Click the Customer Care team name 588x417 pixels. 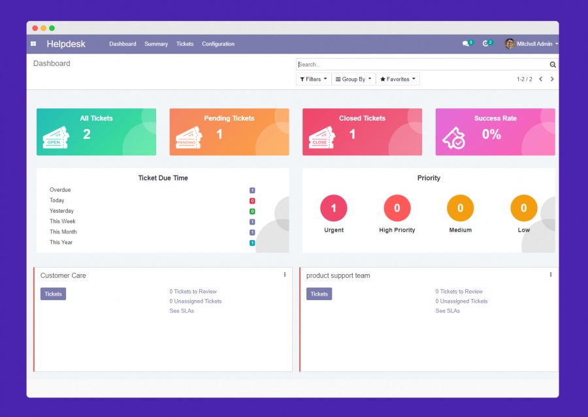[63, 275]
